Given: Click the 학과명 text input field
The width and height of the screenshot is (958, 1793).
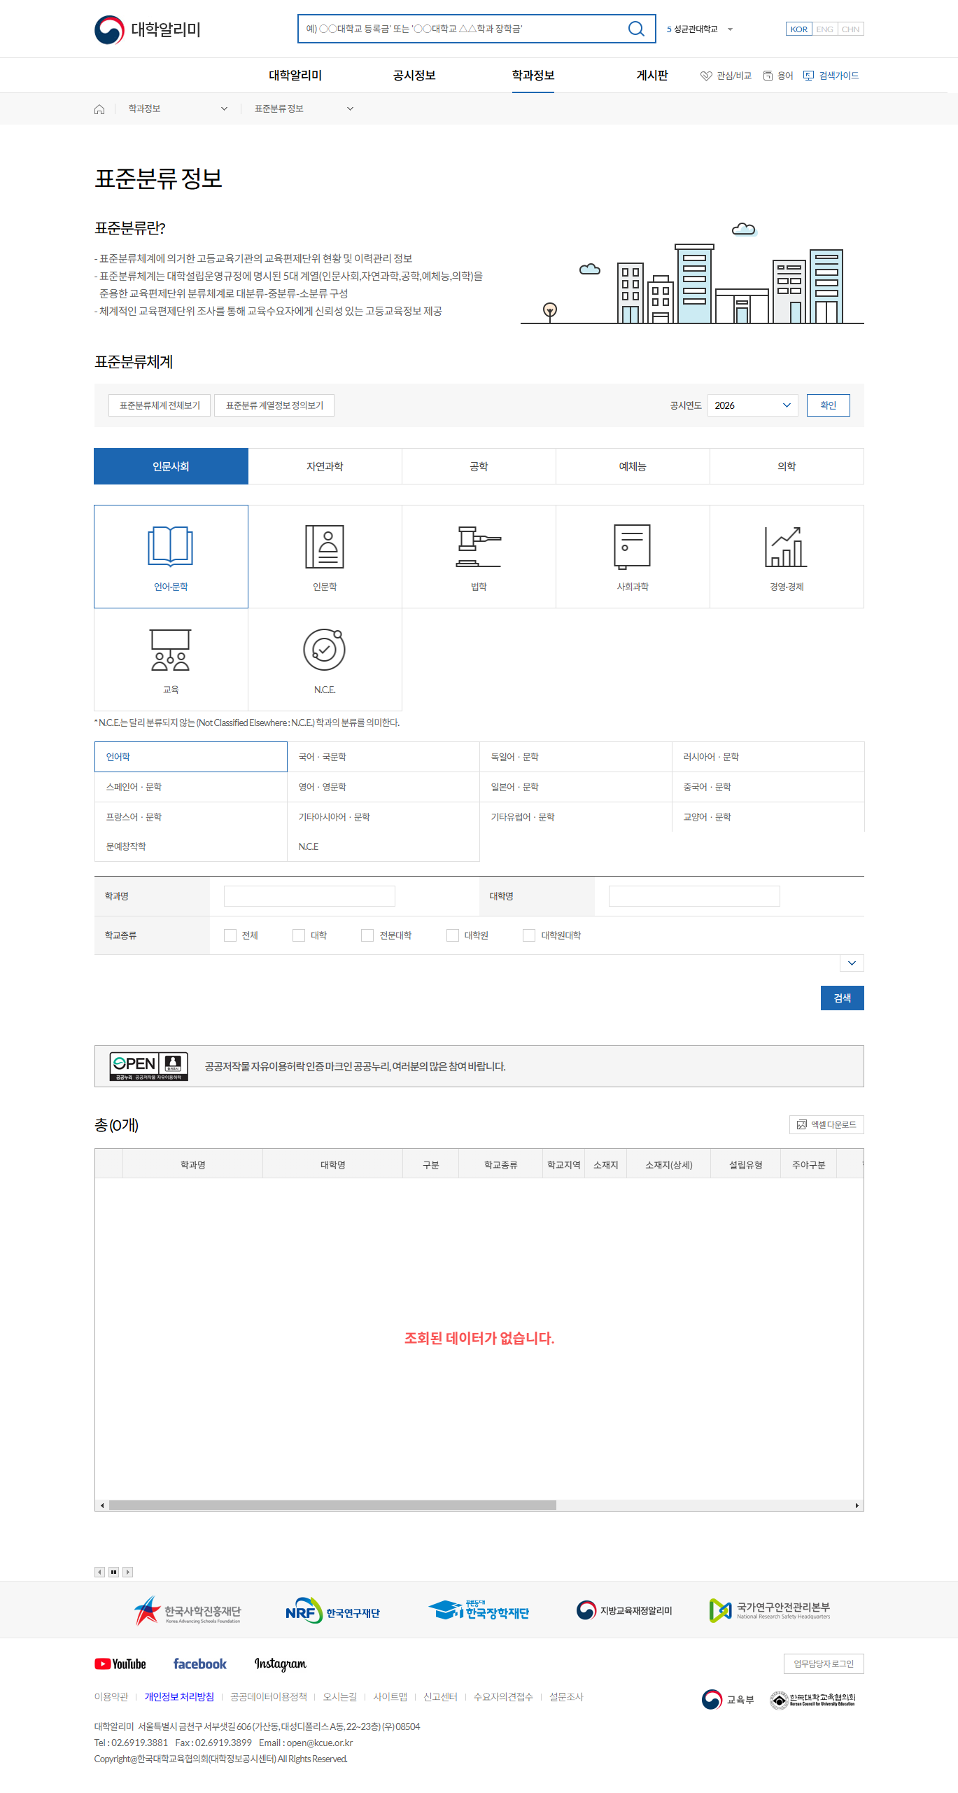Looking at the screenshot, I should coord(309,896).
